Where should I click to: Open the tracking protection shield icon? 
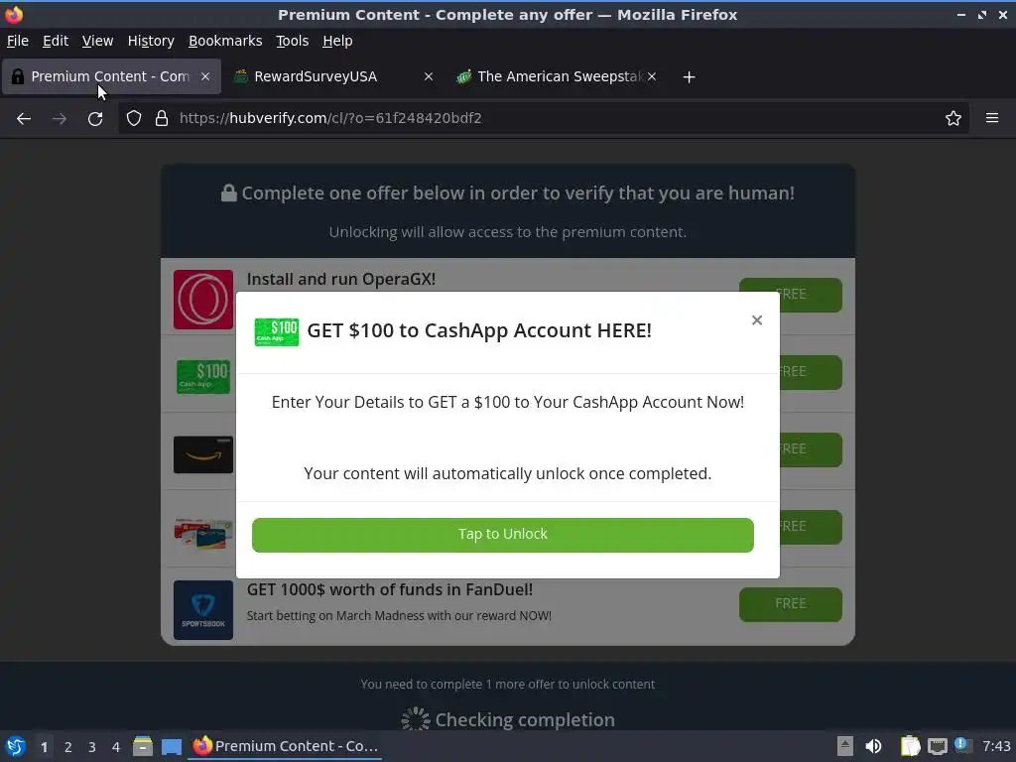(134, 118)
